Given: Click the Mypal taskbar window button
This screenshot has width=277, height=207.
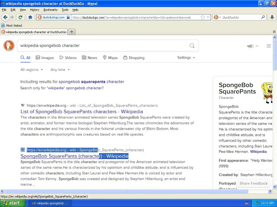Looking at the screenshot, I should point(50,203).
